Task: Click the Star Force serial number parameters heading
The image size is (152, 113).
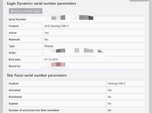Action: point(37,75)
